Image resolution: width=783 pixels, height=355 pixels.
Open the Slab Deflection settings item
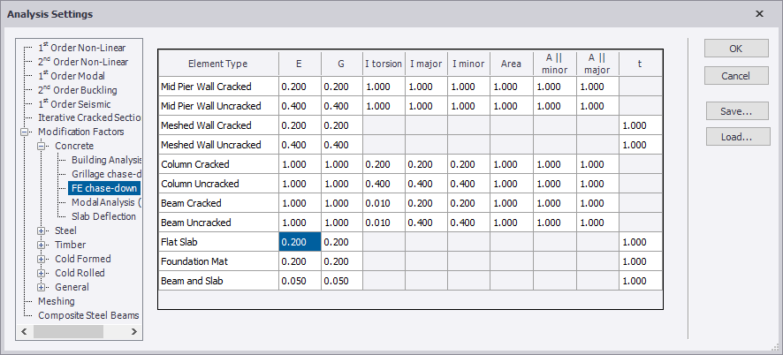point(103,216)
